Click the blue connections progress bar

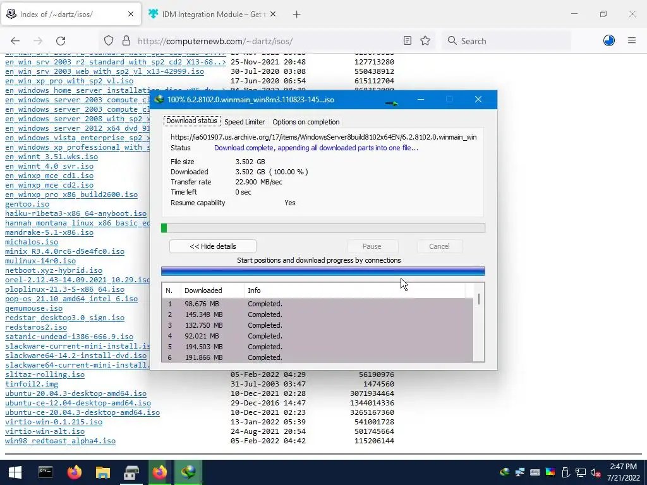(x=323, y=271)
